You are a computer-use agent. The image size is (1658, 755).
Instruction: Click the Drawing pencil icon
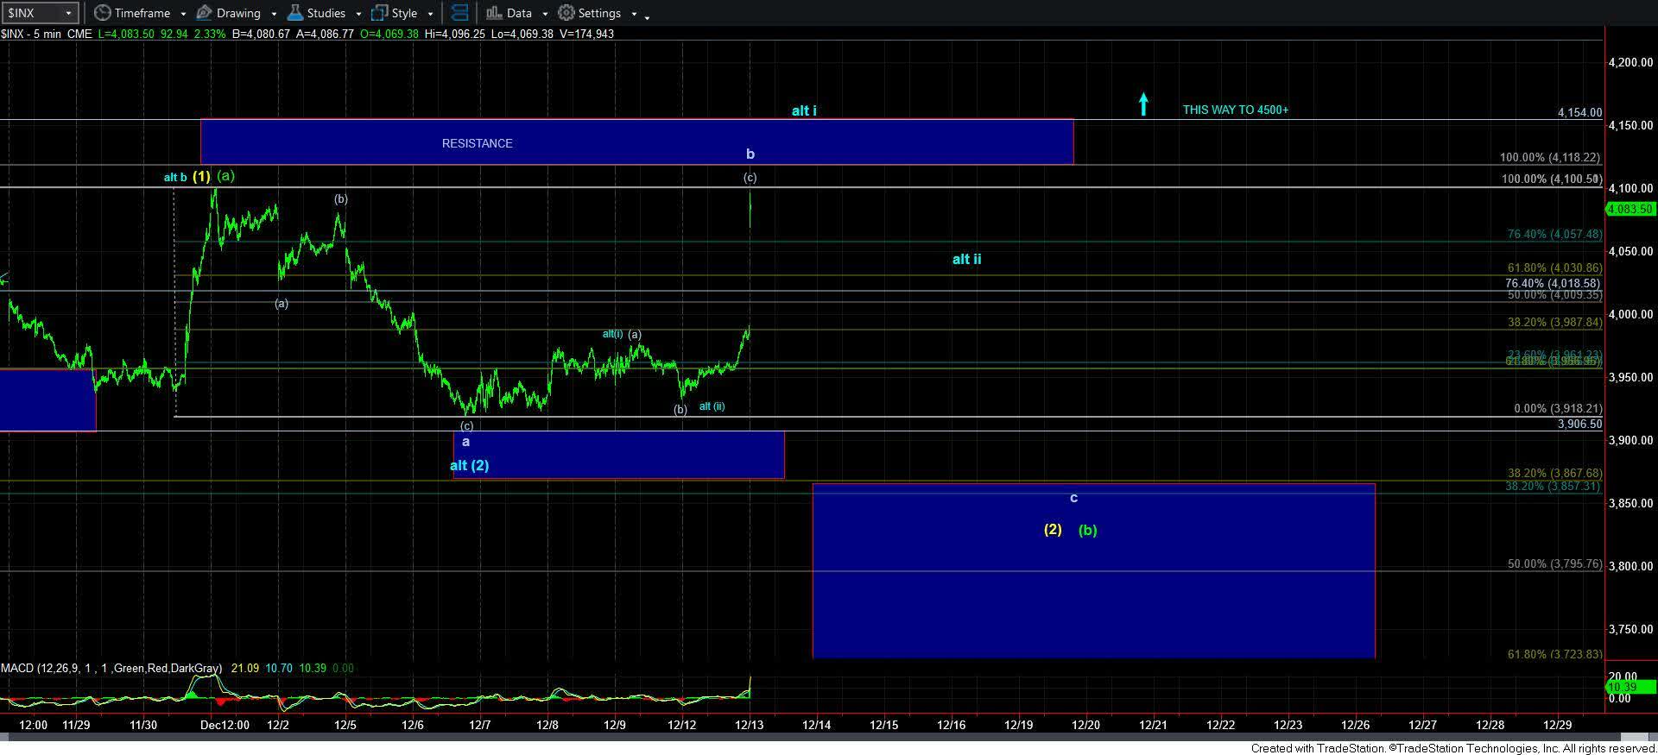(x=205, y=13)
